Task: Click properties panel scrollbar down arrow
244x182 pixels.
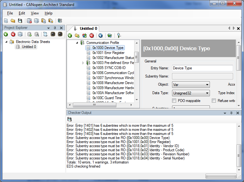Action: (x=239, y=106)
